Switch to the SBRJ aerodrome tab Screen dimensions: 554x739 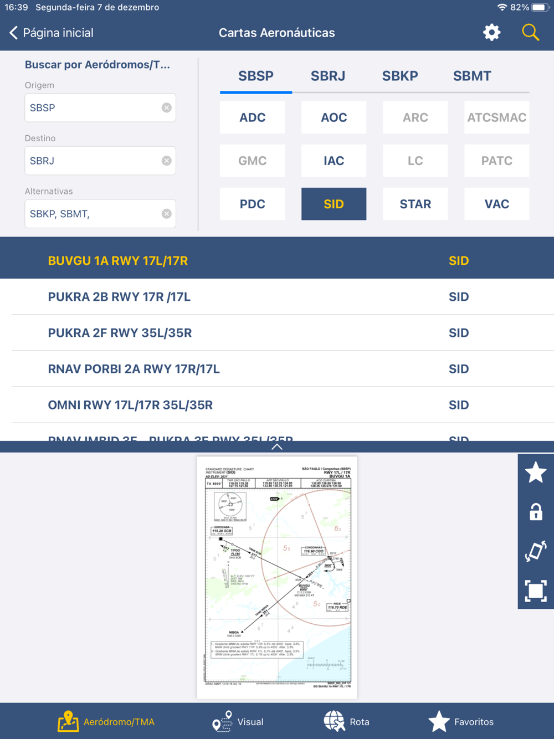pos(328,76)
